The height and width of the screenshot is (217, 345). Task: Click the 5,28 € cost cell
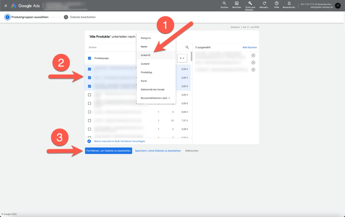185,129
